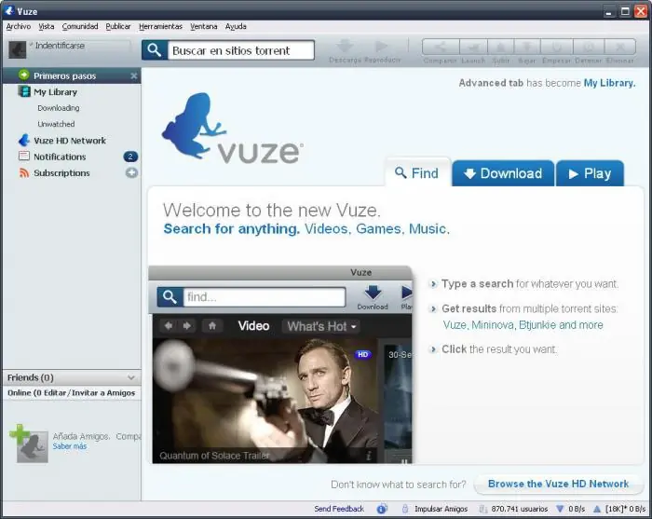This screenshot has height=519, width=652.
Task: Click the Notifications count badge showing 2
Action: coord(130,157)
